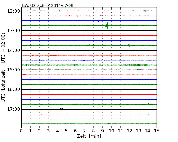
Task: Click the UTC Lokalzeit vertical axis title
Action: pyautogui.click(x=3, y=67)
